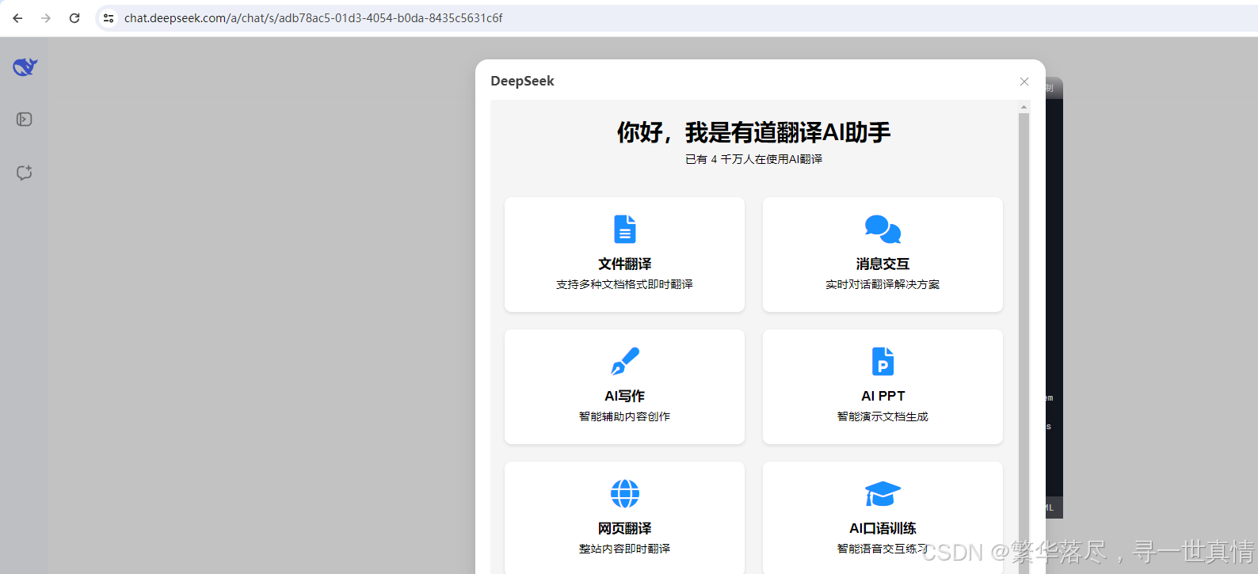Click the dialog vertical scrollbar thumb

point(1024,344)
